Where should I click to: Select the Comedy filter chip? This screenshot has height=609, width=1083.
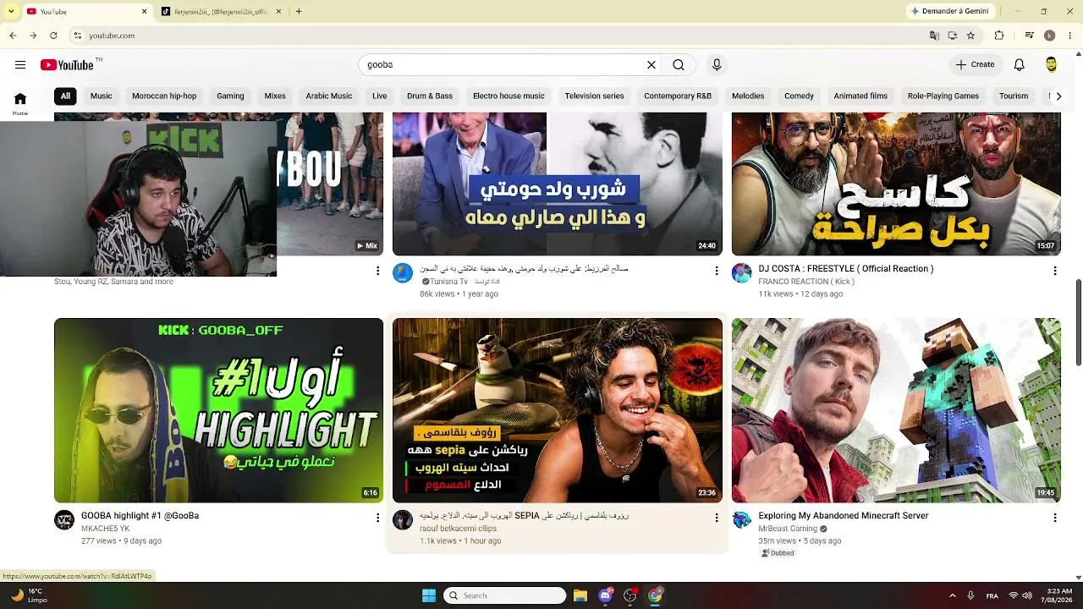(799, 96)
